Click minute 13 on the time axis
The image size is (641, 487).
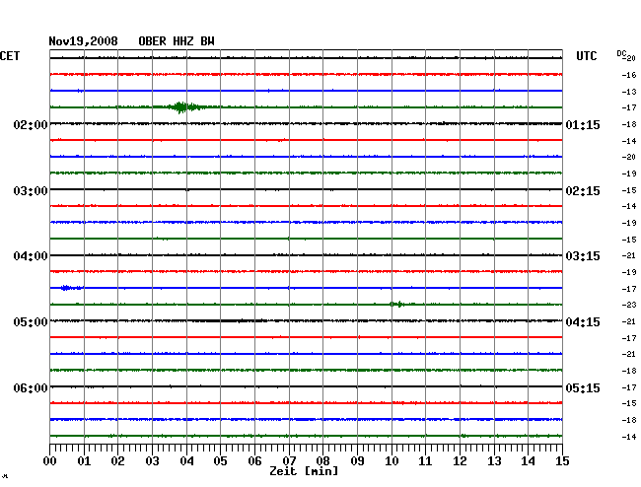pyautogui.click(x=494, y=461)
